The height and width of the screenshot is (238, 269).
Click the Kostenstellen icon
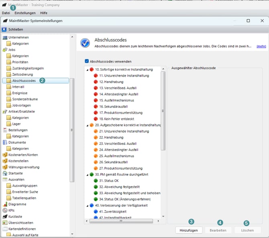[x=5, y=161]
